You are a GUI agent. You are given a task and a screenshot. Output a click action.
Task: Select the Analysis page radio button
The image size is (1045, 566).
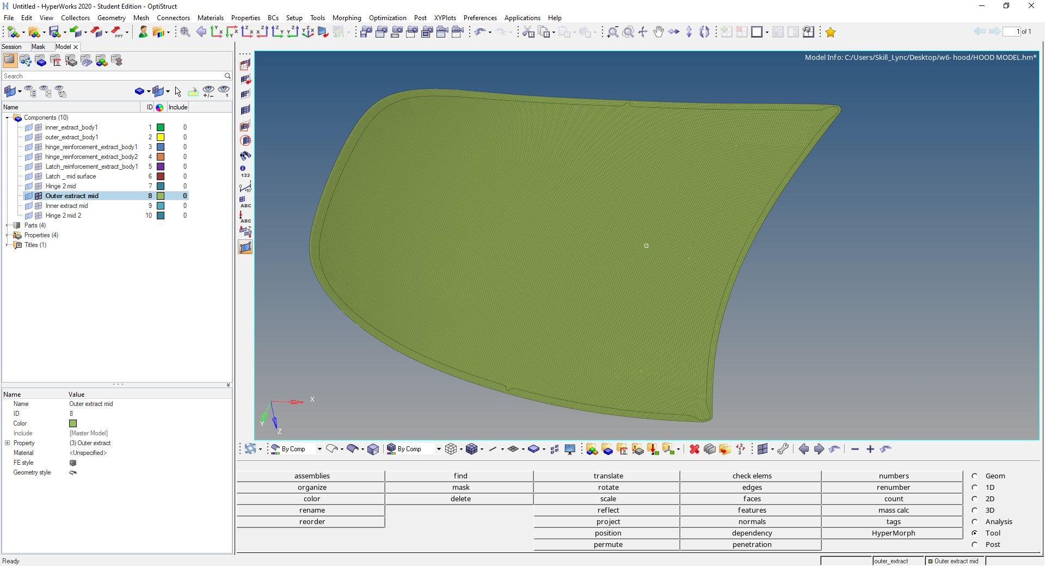point(975,521)
